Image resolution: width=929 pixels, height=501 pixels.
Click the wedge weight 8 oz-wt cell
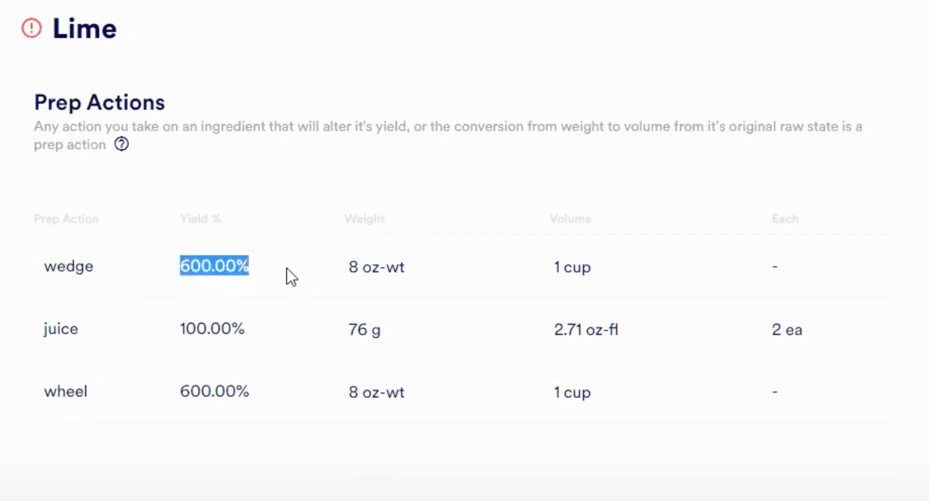[x=376, y=267]
